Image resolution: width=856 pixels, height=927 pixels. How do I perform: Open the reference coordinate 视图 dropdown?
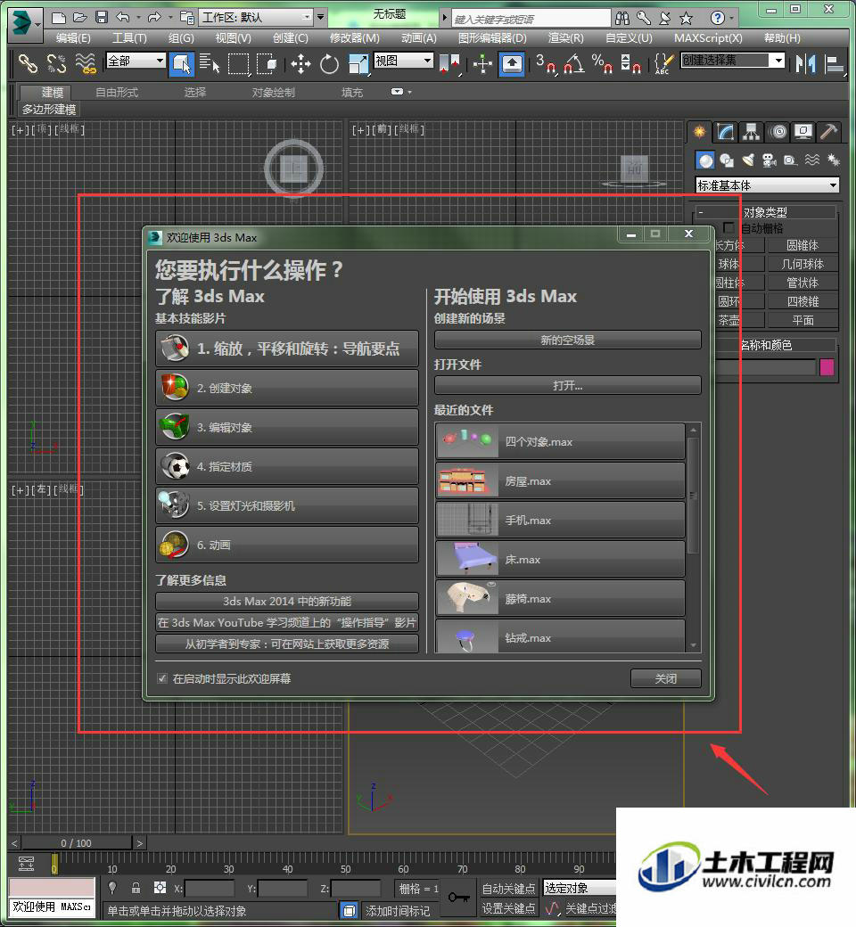click(404, 61)
